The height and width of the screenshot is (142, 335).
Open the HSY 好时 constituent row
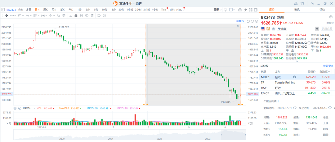[x=297, y=88]
